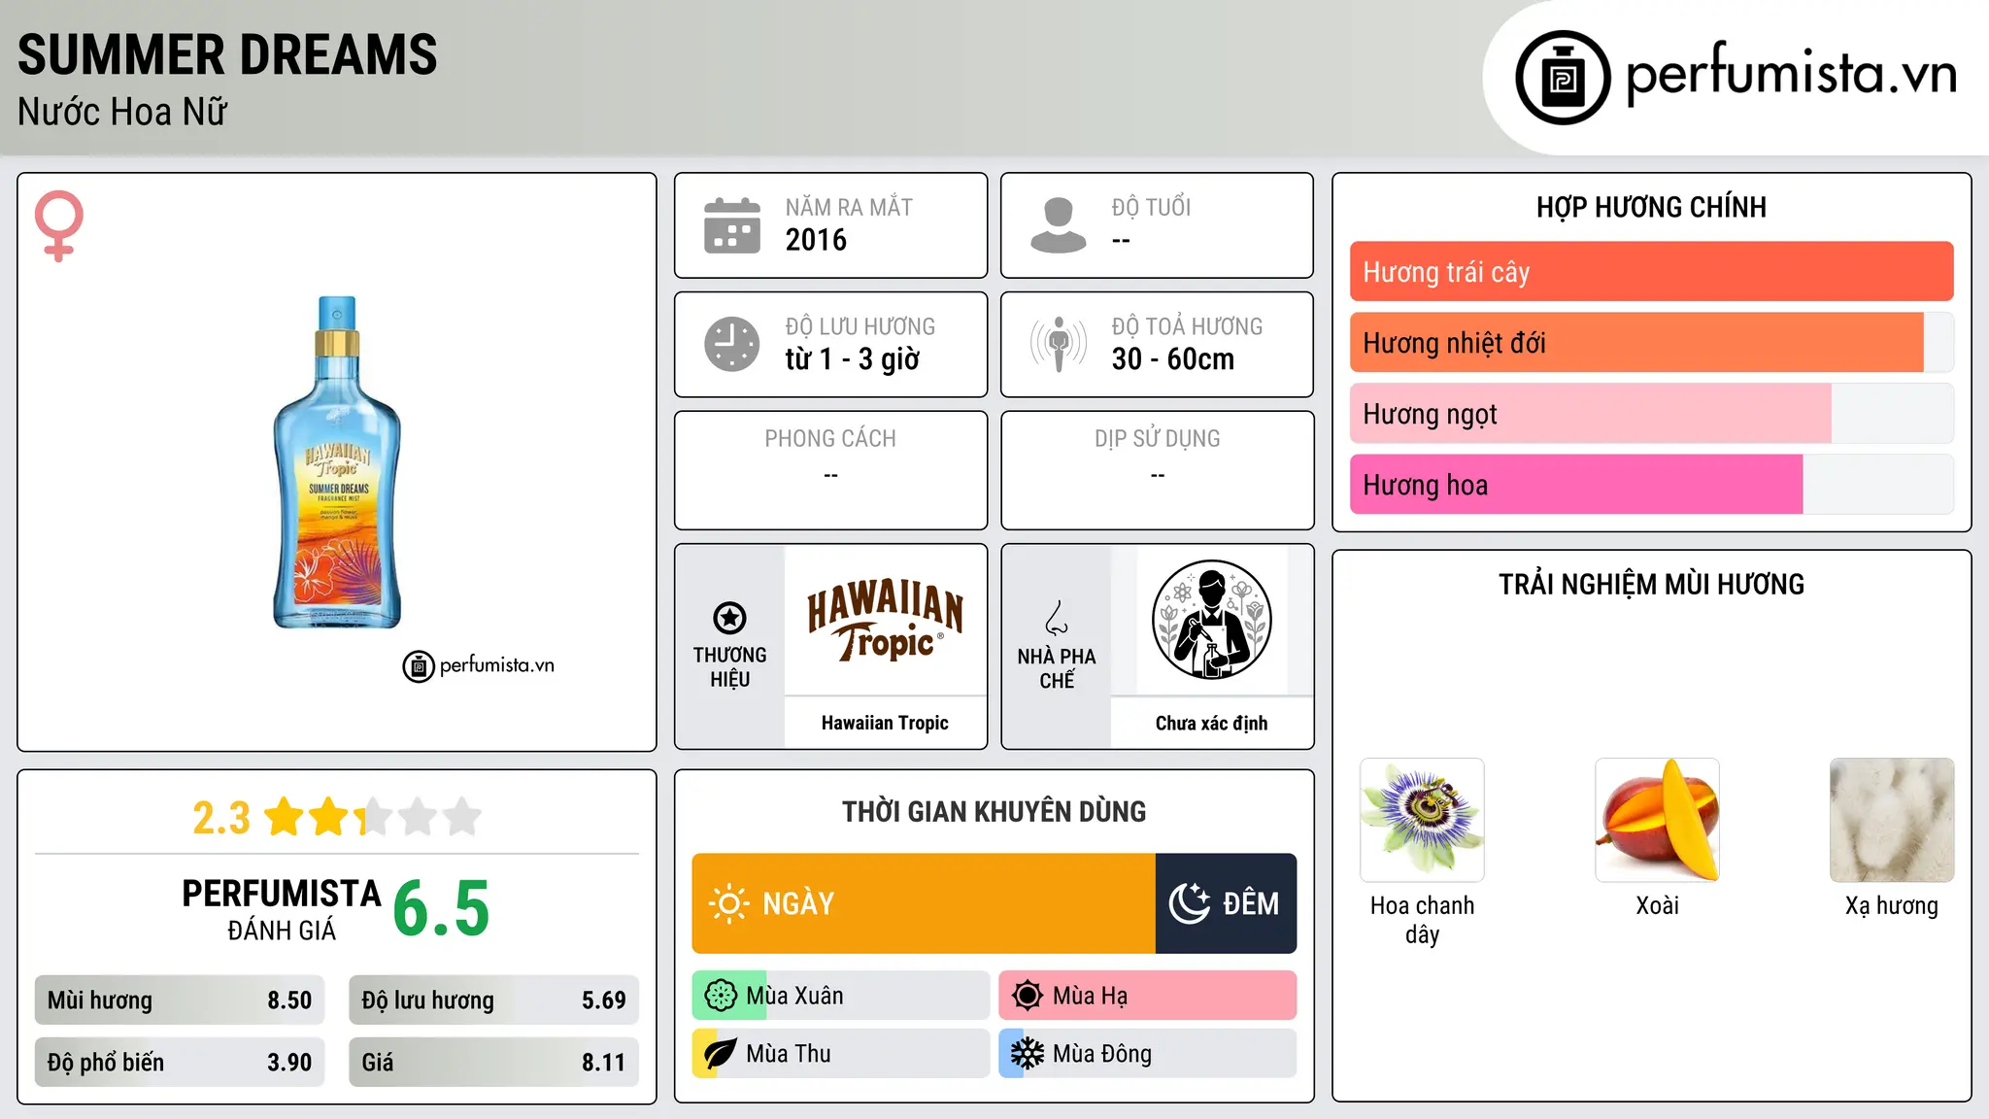
Task: Click the Độ lưu hương 5.69 score row
Action: pyautogui.click(x=493, y=1000)
